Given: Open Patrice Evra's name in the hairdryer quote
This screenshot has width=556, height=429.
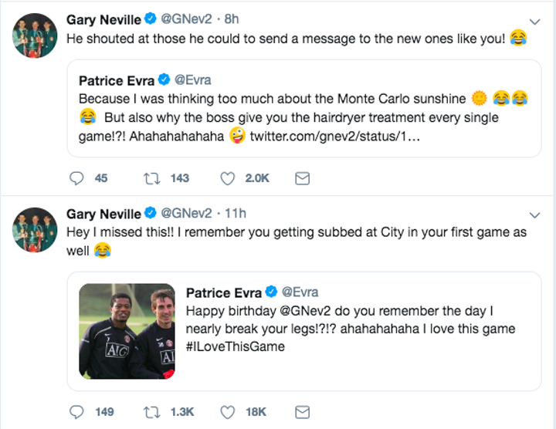Looking at the screenshot, I should [x=116, y=79].
